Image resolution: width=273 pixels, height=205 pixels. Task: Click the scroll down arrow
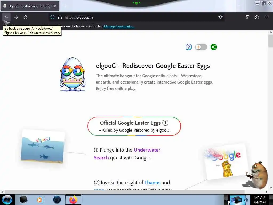pyautogui.click(x=271, y=188)
